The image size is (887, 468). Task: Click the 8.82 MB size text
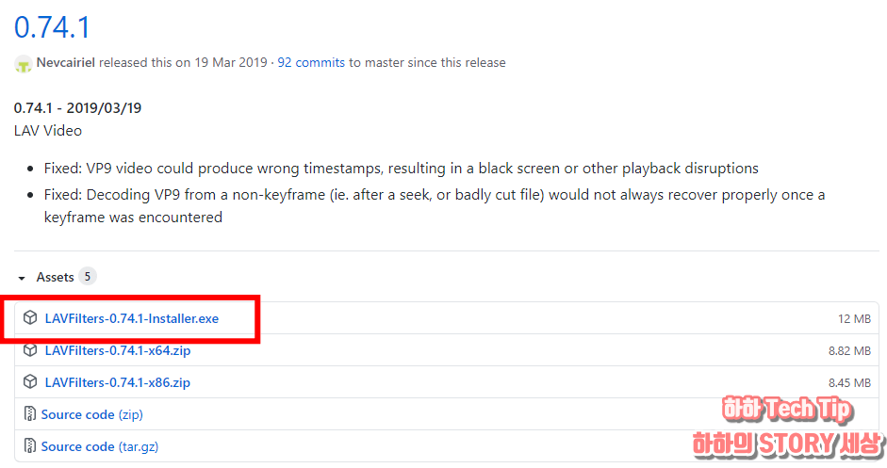coord(849,351)
